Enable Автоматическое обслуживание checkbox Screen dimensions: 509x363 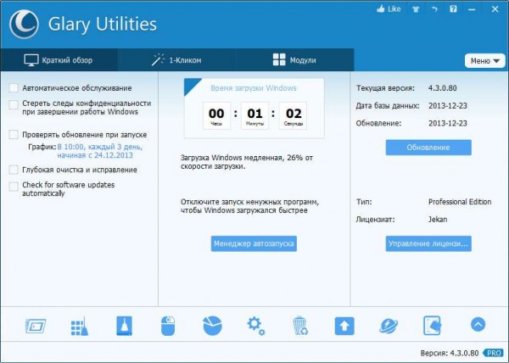(x=14, y=88)
